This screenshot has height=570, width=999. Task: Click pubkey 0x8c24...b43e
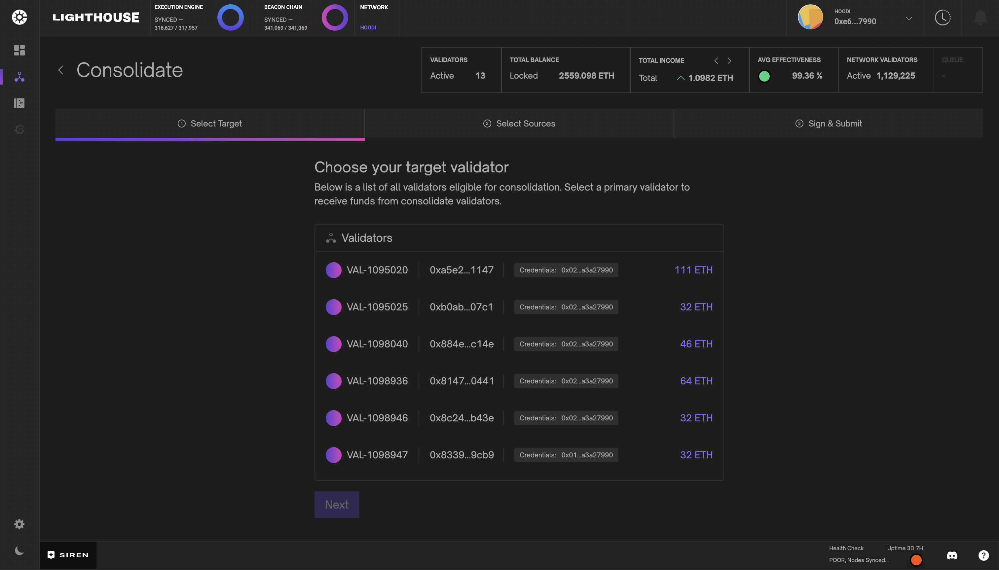[x=462, y=418]
